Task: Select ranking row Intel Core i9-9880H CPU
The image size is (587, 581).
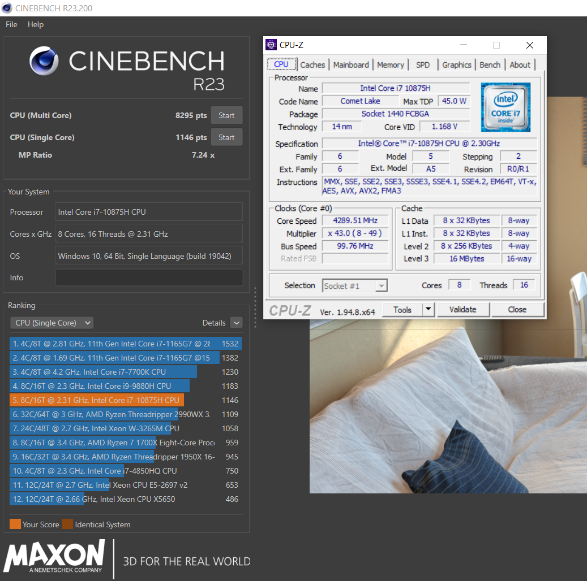Action: click(126, 386)
